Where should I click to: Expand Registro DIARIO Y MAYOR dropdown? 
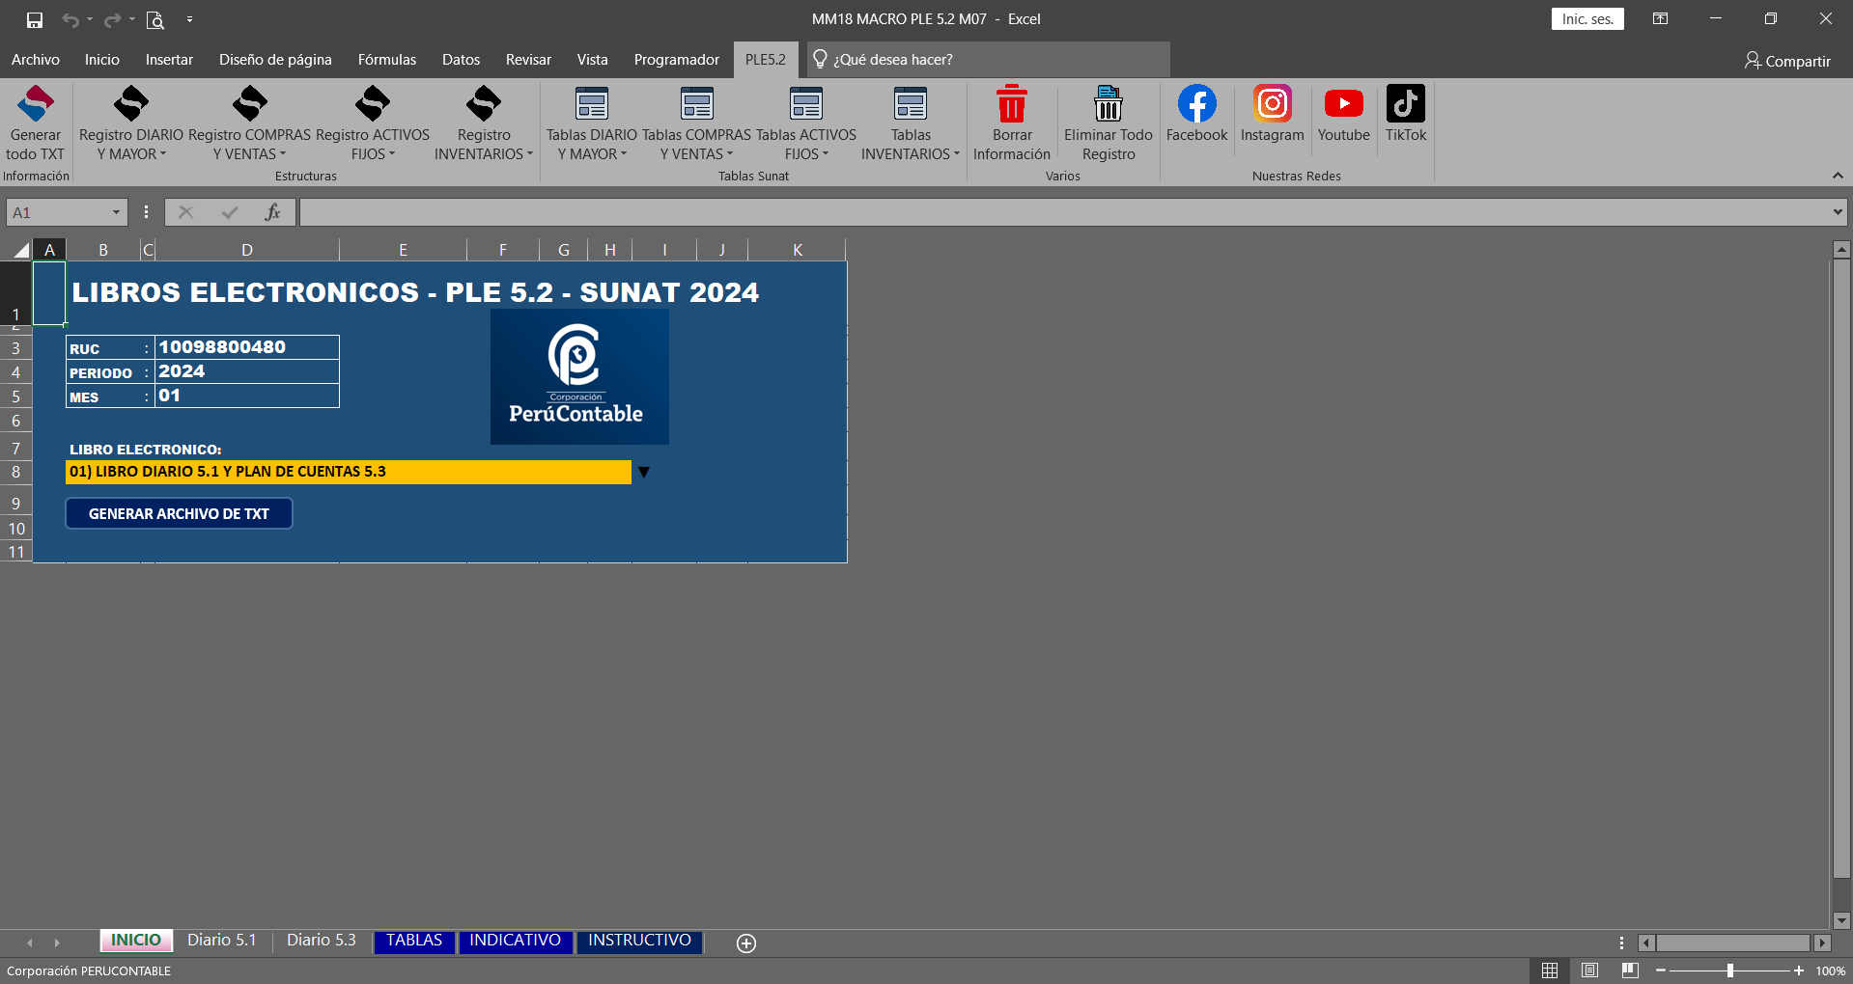[x=131, y=145]
